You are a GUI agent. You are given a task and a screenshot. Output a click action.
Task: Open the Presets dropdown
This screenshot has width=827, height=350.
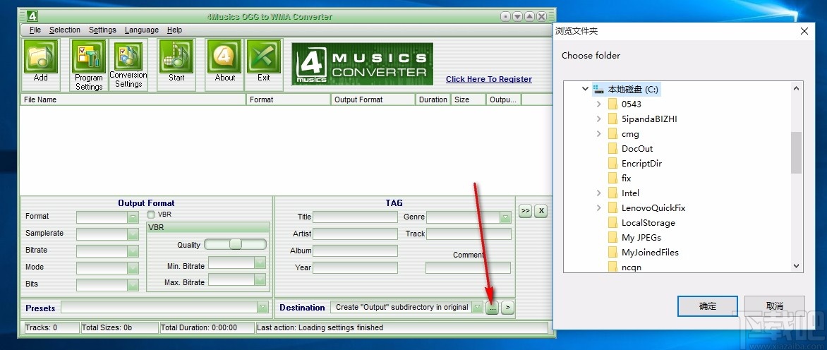coord(262,307)
